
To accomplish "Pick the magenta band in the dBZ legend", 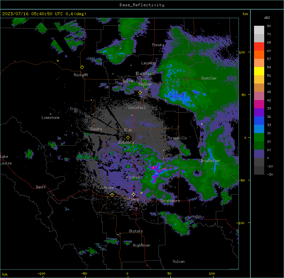I will 259,104.
